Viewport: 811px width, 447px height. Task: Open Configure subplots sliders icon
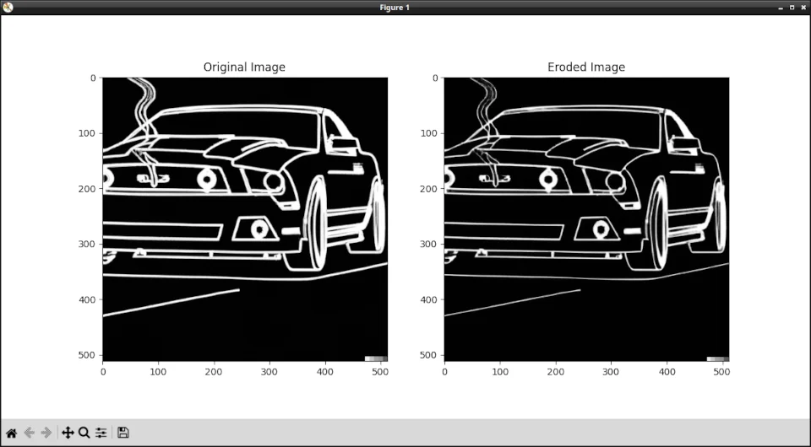click(x=101, y=433)
